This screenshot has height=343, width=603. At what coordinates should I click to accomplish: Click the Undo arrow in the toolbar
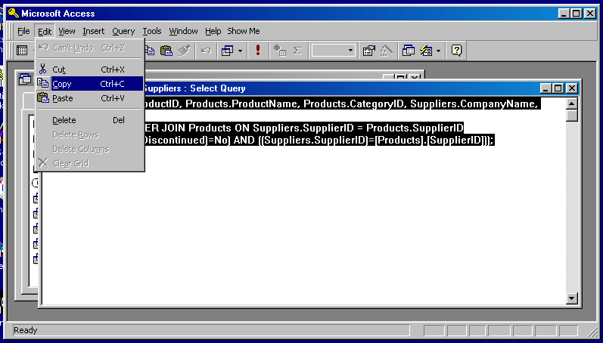tap(206, 51)
